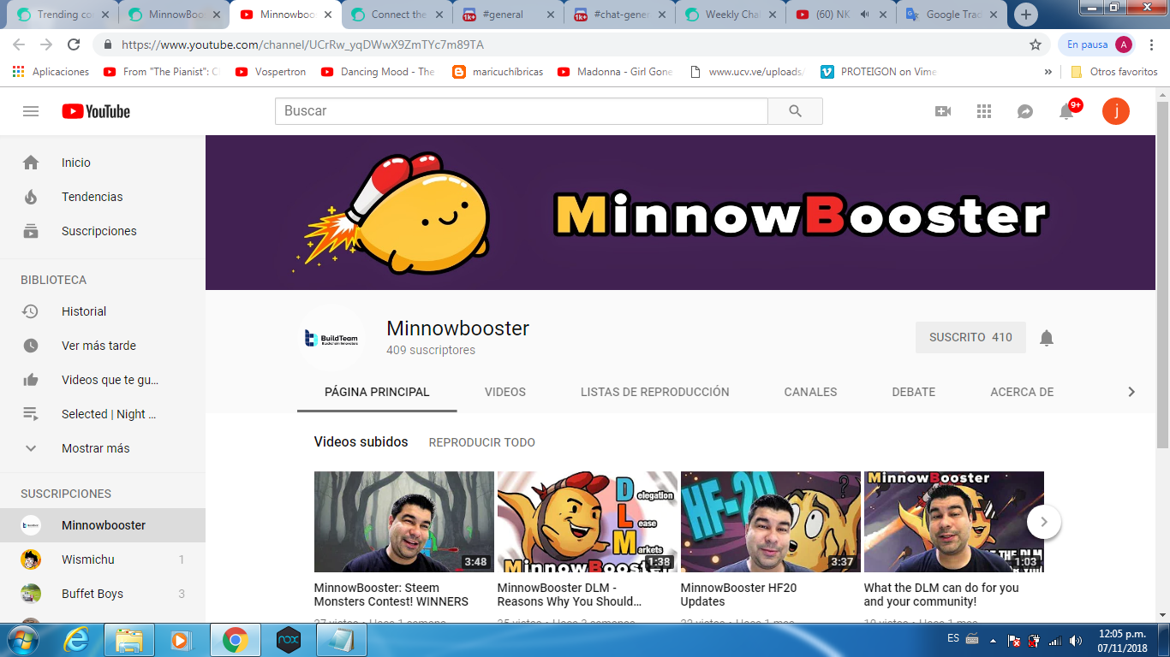Open the create video camera icon
The height and width of the screenshot is (657, 1170).
coord(943,111)
